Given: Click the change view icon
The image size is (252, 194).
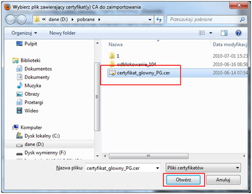Looking at the screenshot, I should pos(202,33).
